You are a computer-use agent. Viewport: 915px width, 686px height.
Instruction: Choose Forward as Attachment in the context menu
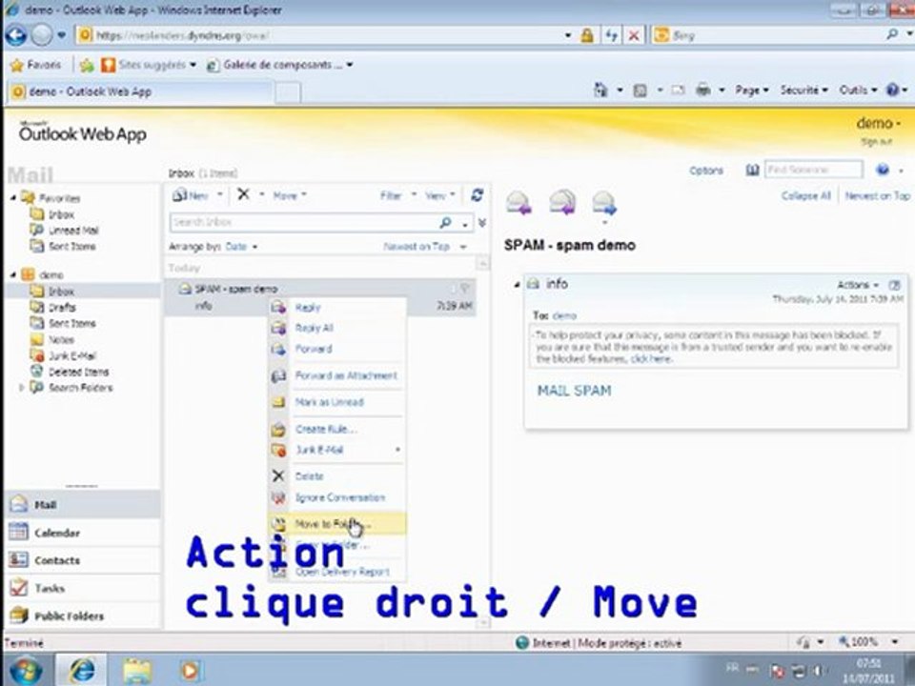[x=337, y=375]
